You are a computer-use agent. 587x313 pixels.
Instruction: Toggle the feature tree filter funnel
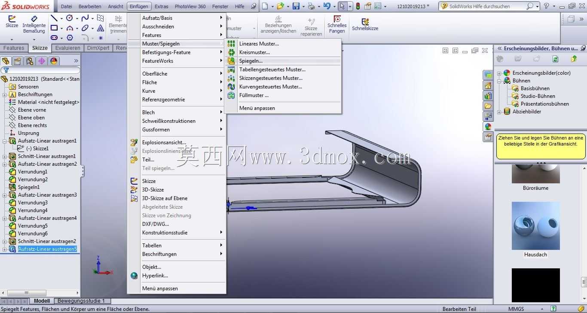click(x=6, y=70)
